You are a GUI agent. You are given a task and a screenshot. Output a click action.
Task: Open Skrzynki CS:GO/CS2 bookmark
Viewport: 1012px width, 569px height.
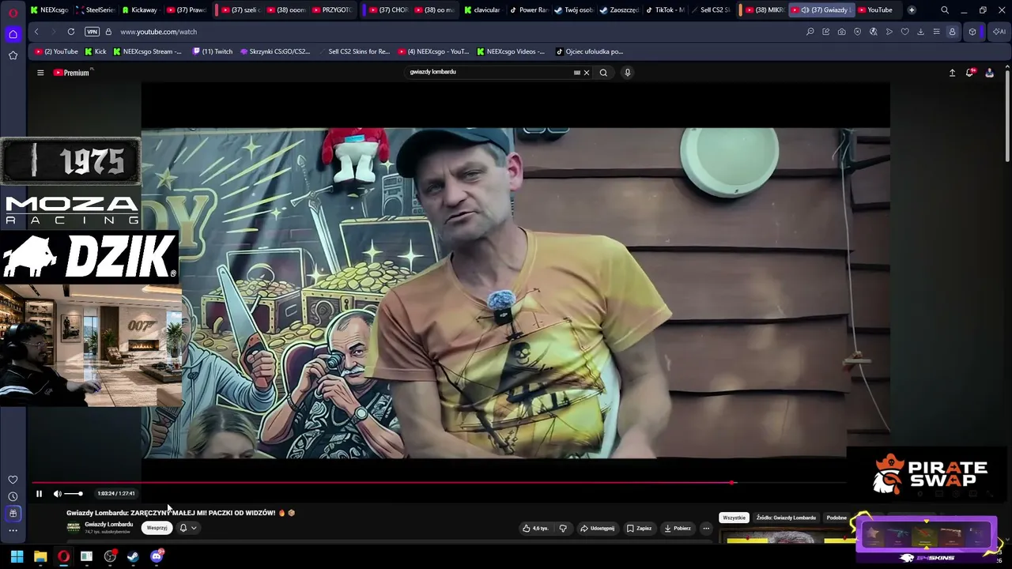click(275, 51)
